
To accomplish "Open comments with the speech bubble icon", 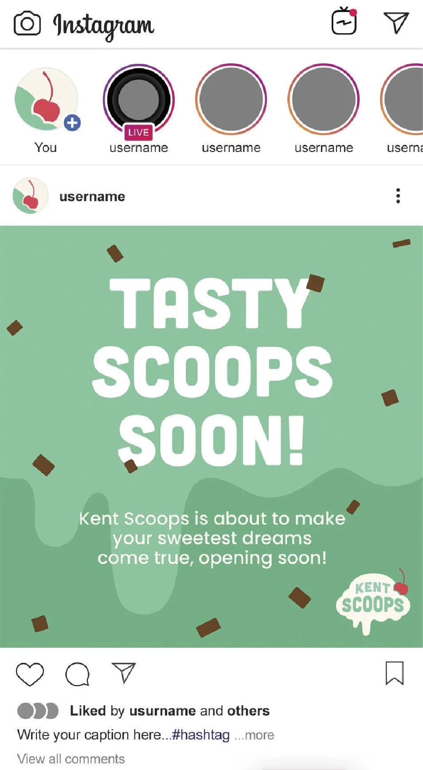I will (x=78, y=674).
